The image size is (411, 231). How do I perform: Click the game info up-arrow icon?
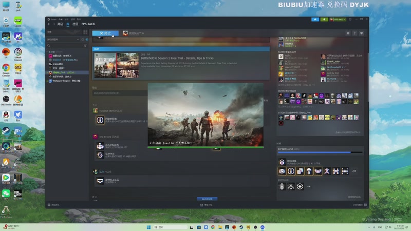354,33
